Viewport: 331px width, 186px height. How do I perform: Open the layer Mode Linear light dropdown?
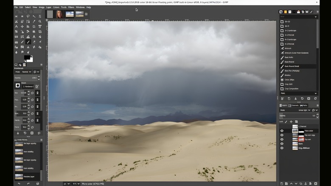pyautogui.click(x=304, y=110)
